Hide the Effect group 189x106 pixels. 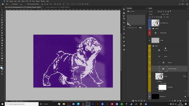(149, 46)
